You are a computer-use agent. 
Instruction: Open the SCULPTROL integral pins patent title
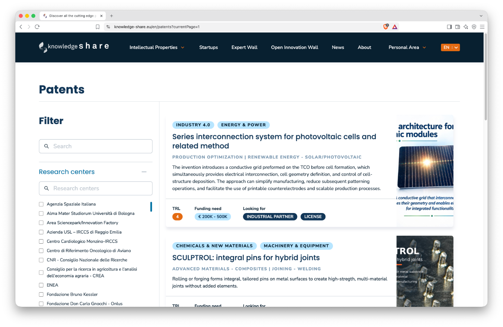click(x=246, y=257)
